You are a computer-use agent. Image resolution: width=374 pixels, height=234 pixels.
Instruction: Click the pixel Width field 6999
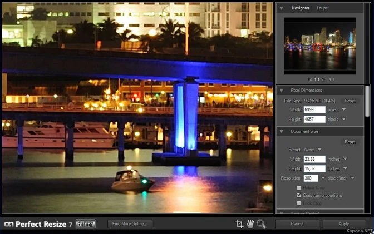314,109
